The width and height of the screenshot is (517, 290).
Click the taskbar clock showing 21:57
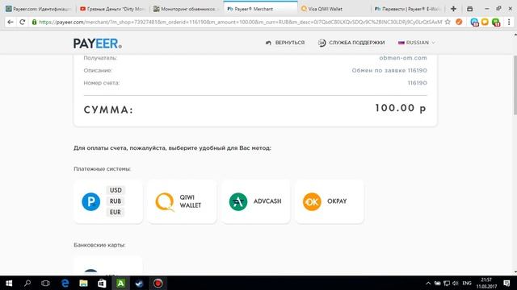pos(486,283)
